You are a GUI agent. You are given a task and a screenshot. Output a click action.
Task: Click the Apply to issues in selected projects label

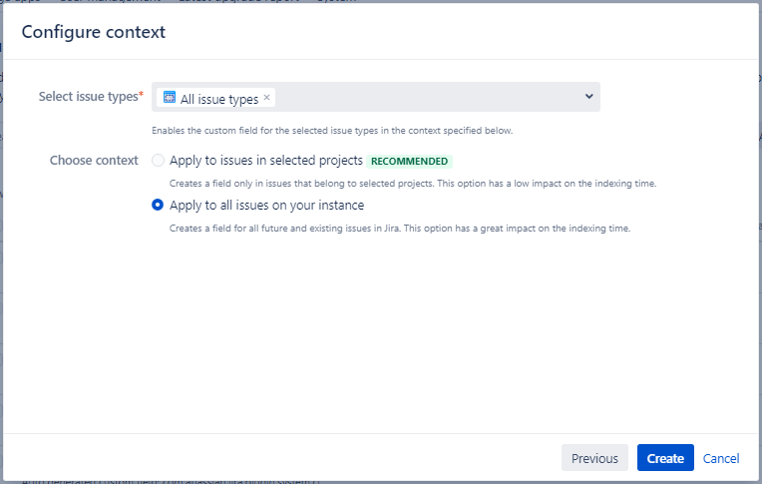tap(266, 161)
